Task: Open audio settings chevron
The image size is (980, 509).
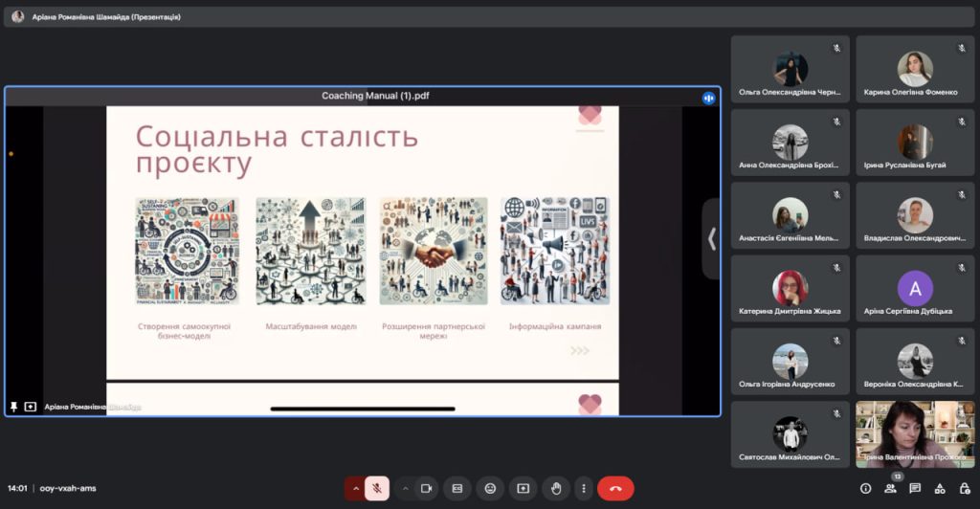Action: tap(355, 488)
